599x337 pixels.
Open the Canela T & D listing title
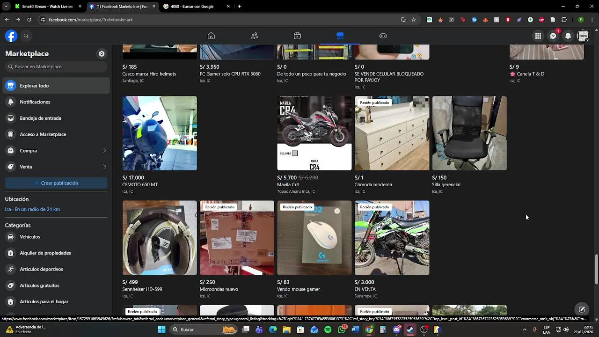(527, 74)
